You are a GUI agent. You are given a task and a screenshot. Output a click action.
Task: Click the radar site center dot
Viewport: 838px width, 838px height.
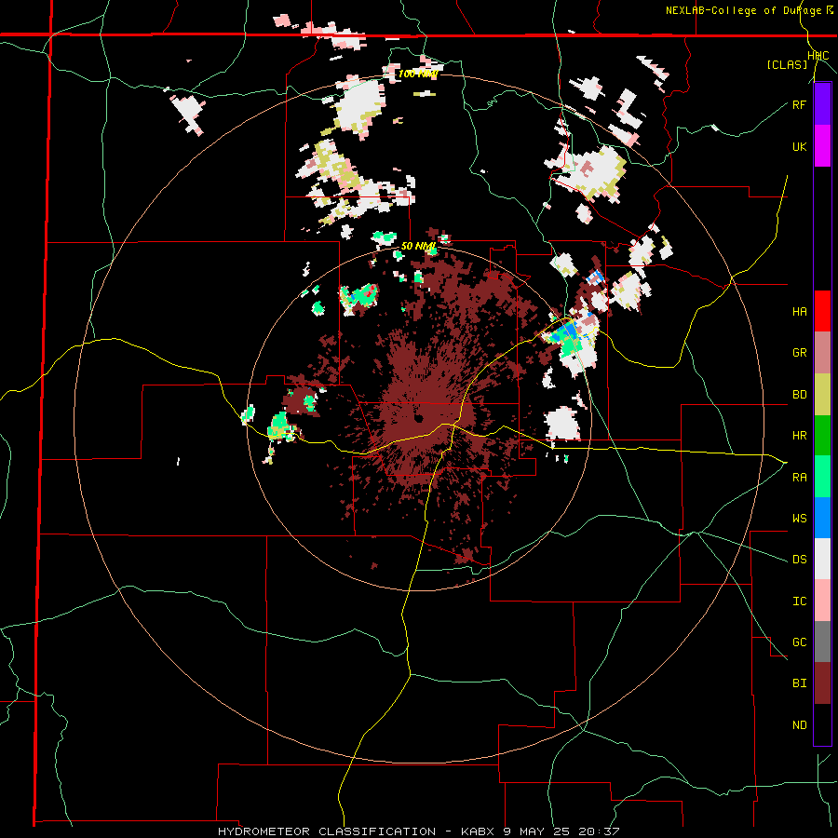tap(418, 418)
